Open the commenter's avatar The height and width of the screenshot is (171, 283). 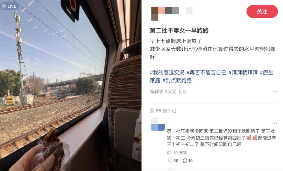(x=158, y=124)
